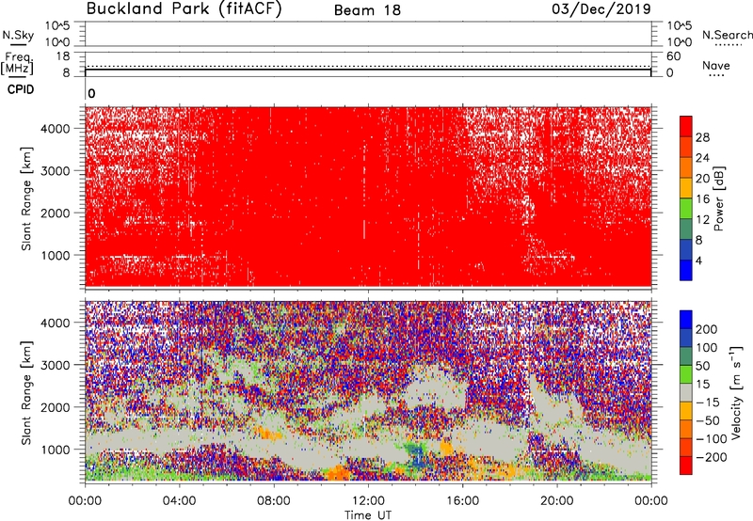
Task: Click 'Slant Range [km]' label of velocity panel
Action: (x=26, y=392)
